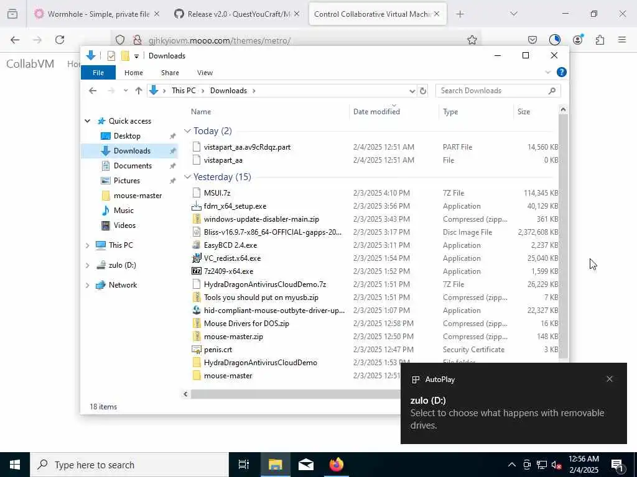Expand the Explorer ribbon chevron
637x477 pixels.
(547, 72)
